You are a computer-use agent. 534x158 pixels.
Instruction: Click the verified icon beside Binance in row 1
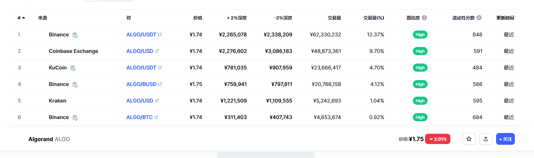[x=75, y=35]
